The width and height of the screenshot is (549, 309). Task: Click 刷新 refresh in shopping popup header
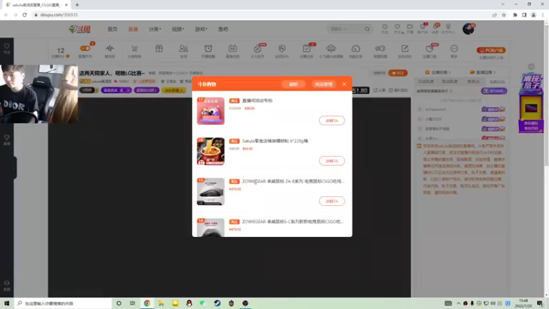point(293,84)
